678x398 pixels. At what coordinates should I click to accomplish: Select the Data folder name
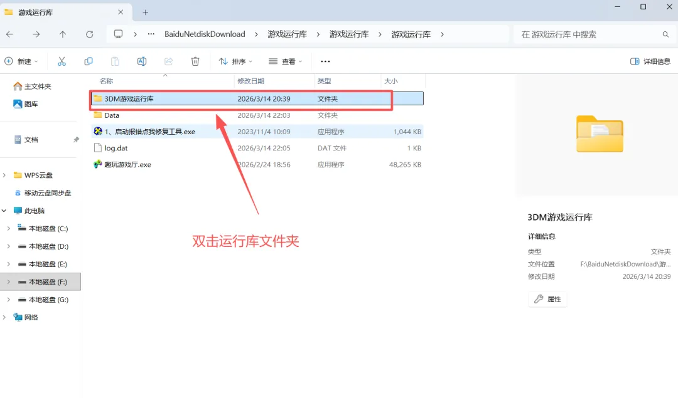coord(112,115)
